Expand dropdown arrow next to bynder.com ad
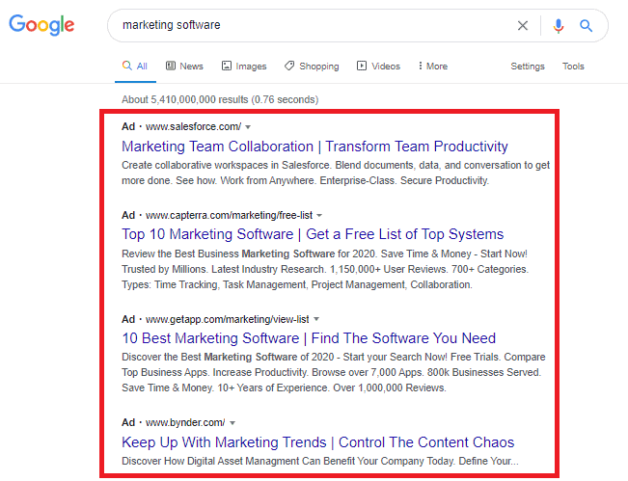 click(x=232, y=422)
